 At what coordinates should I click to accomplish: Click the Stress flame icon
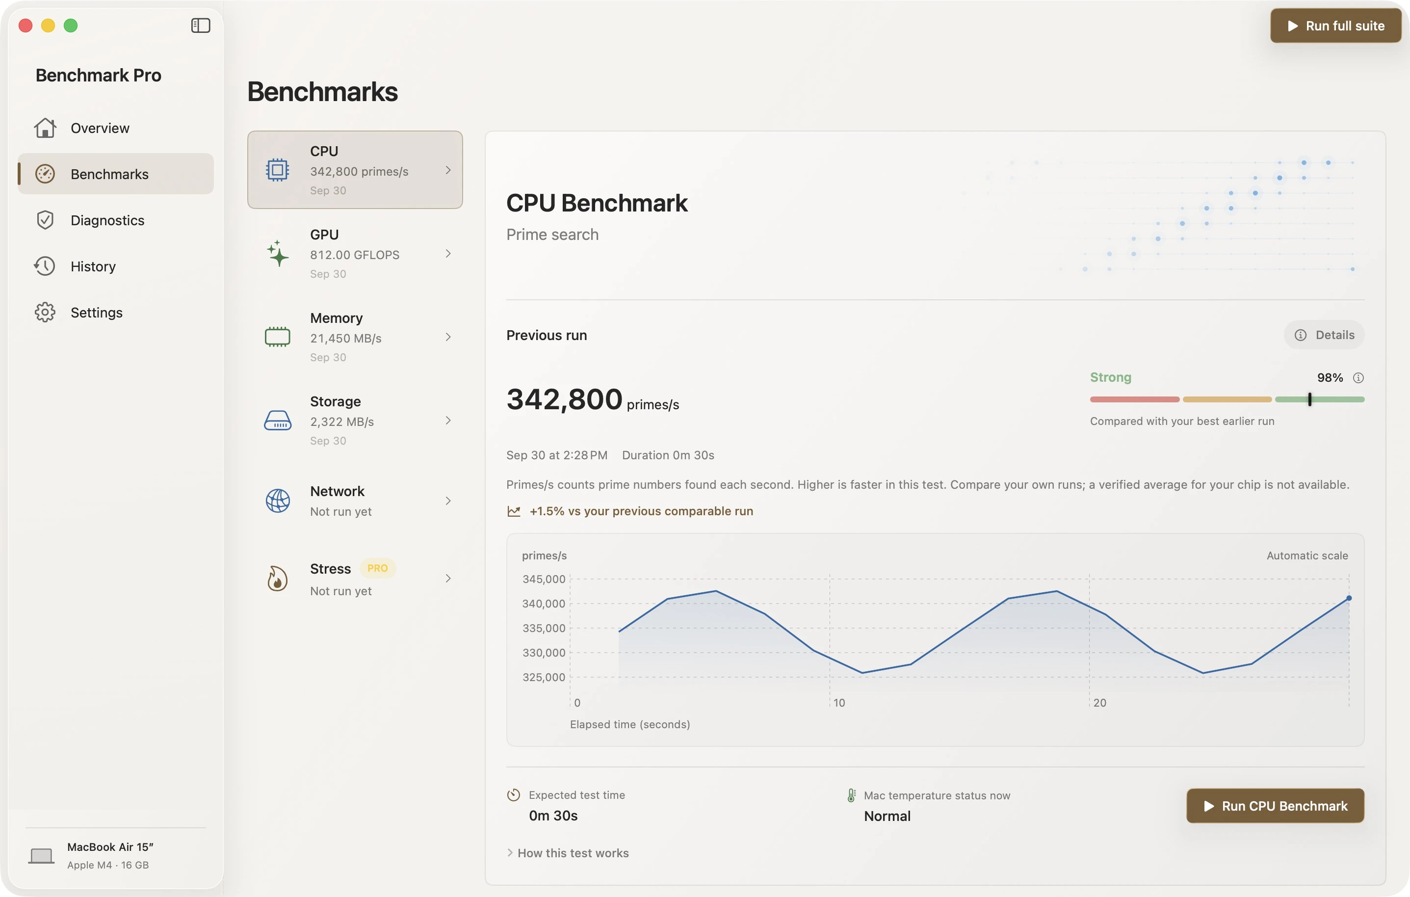tap(278, 579)
